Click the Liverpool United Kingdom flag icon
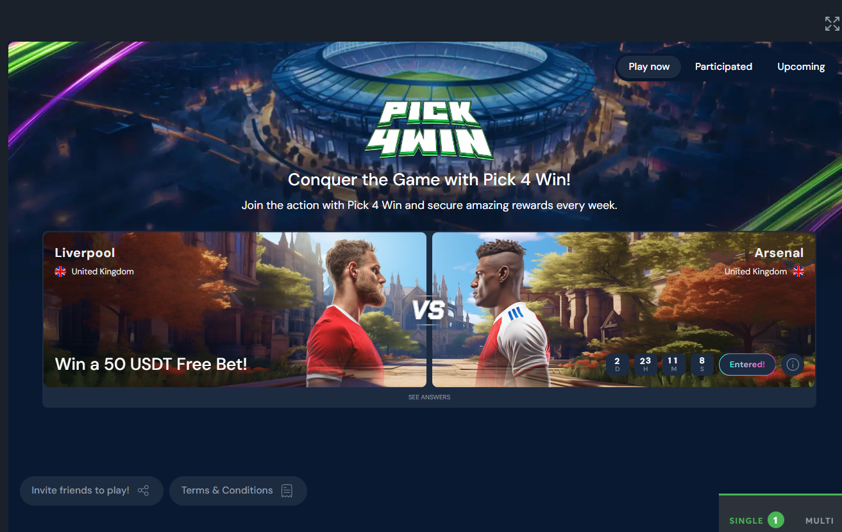 (60, 271)
